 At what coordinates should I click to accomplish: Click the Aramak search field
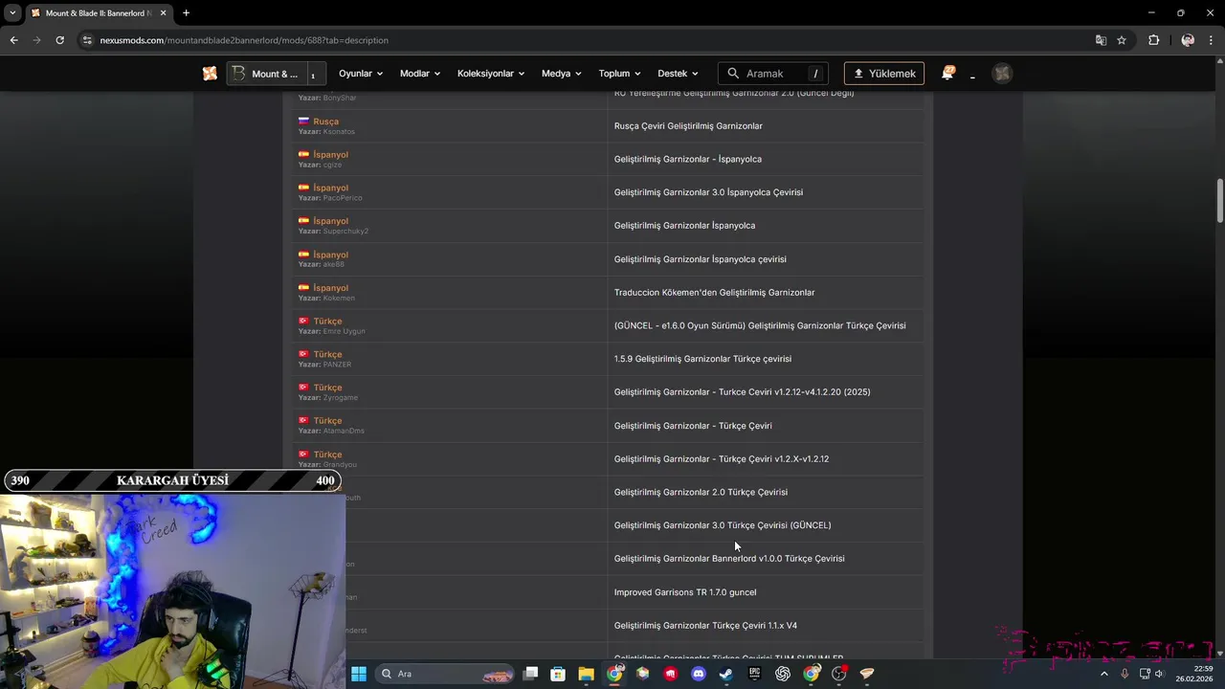[772, 74]
